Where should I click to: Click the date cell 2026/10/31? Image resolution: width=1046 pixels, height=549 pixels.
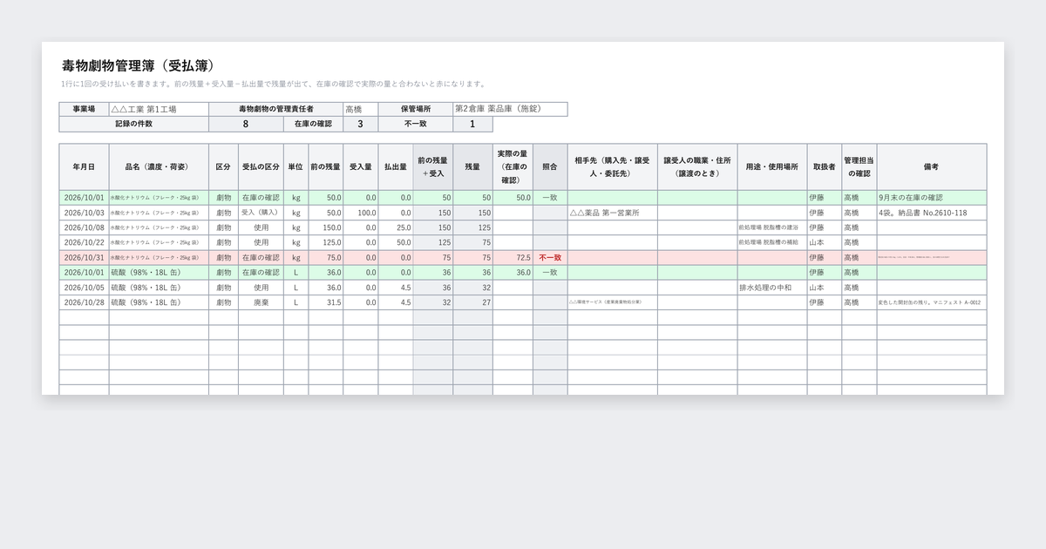[85, 258]
